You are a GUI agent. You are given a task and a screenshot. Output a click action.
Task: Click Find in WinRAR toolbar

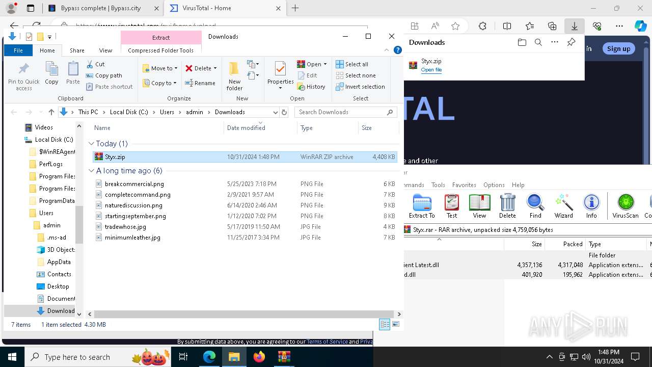click(x=535, y=206)
